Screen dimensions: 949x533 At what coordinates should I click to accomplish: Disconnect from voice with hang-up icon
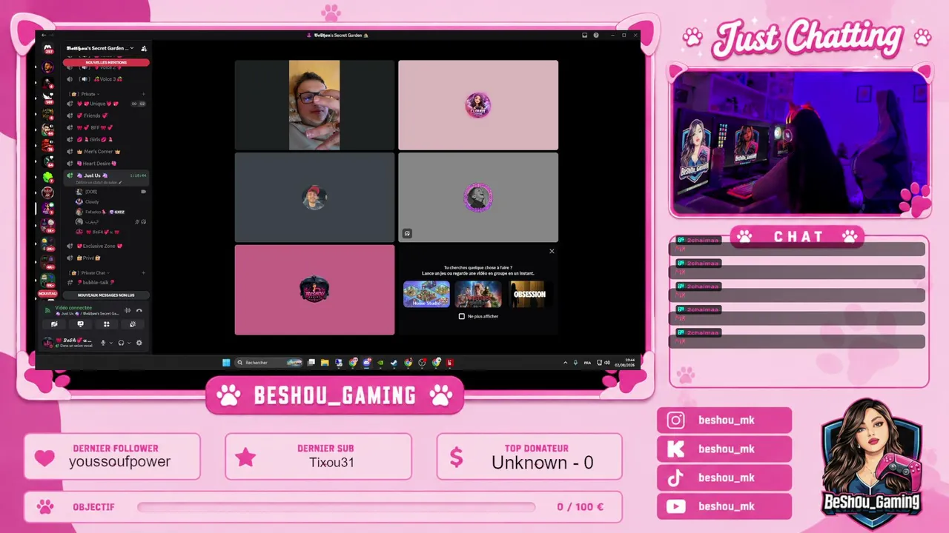coord(139,310)
